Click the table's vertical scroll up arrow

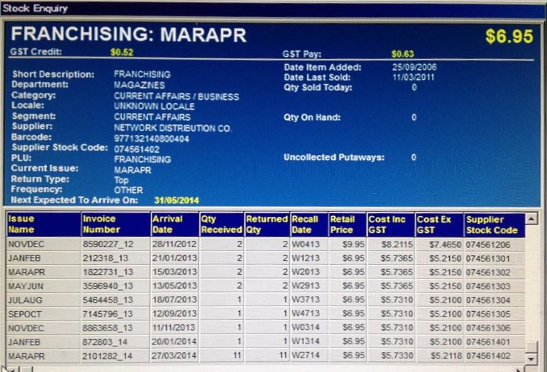pyautogui.click(x=531, y=220)
